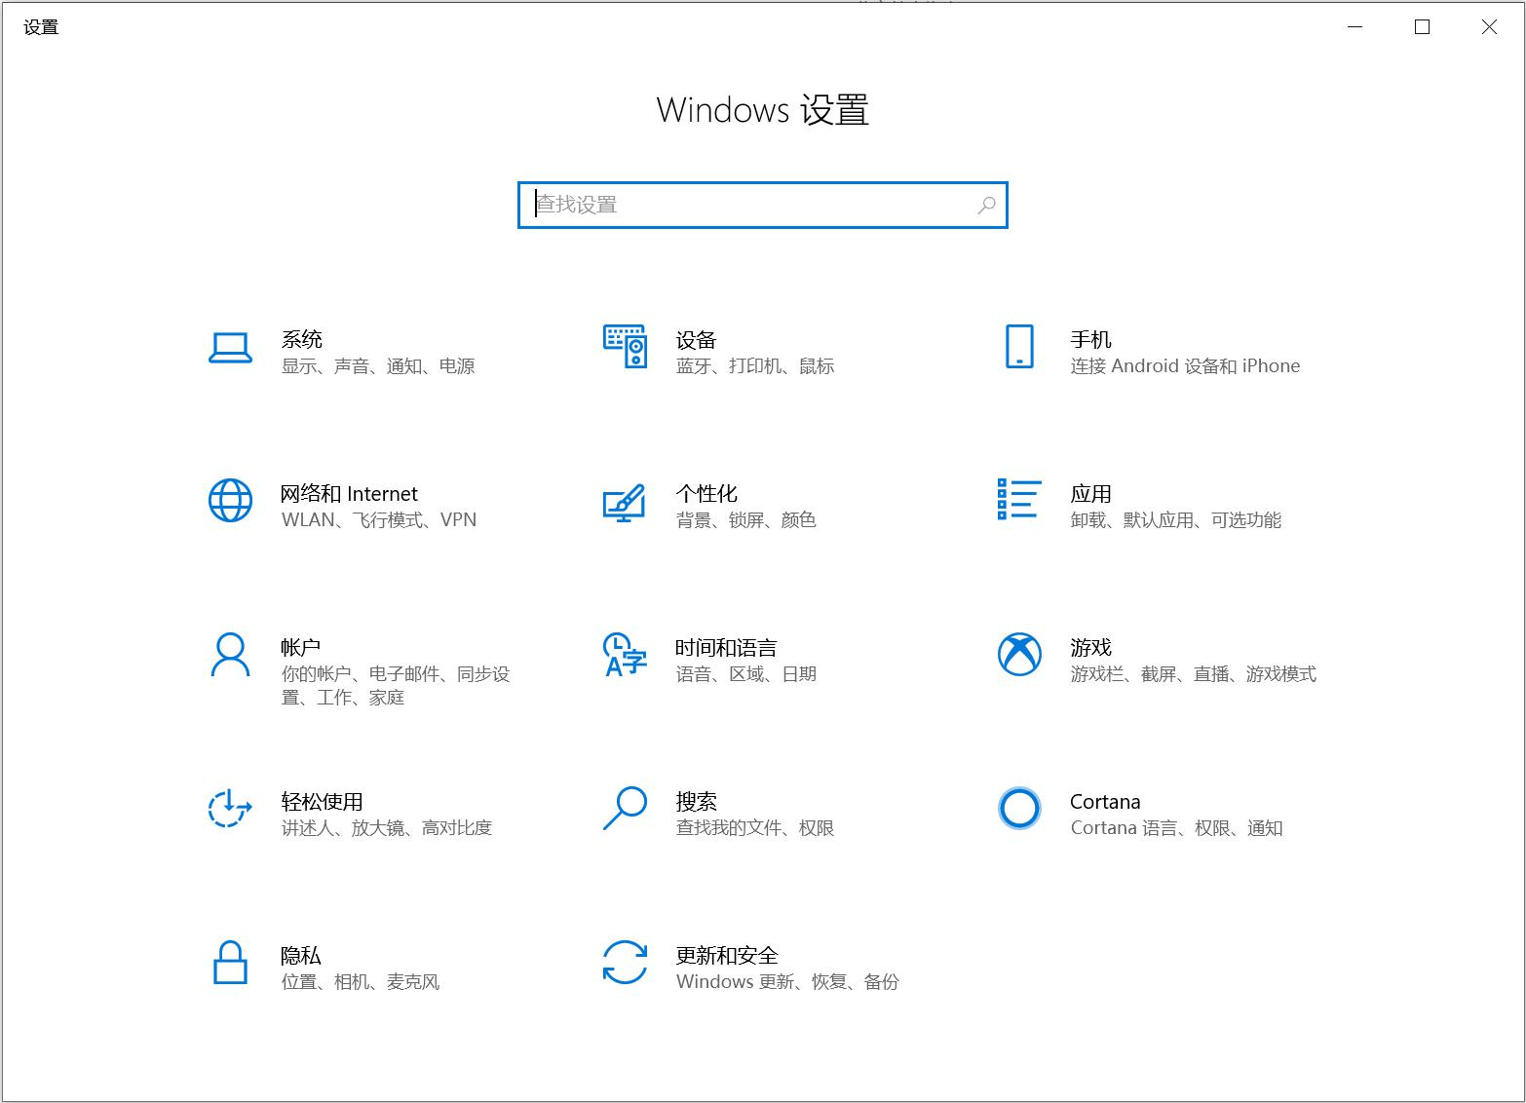This screenshot has height=1103, width=1526.
Task: Open Accounts person icon
Action: click(x=230, y=655)
